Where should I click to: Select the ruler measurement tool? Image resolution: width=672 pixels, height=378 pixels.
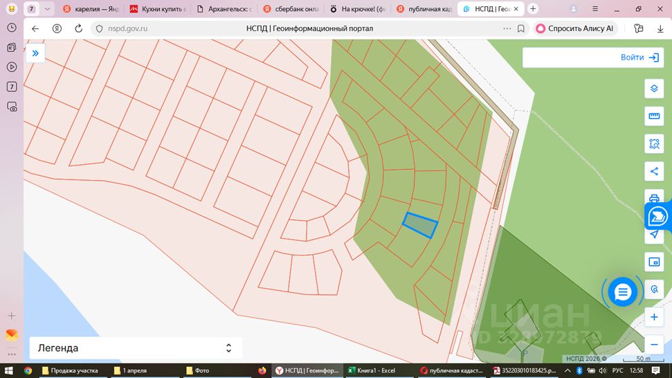pos(654,116)
